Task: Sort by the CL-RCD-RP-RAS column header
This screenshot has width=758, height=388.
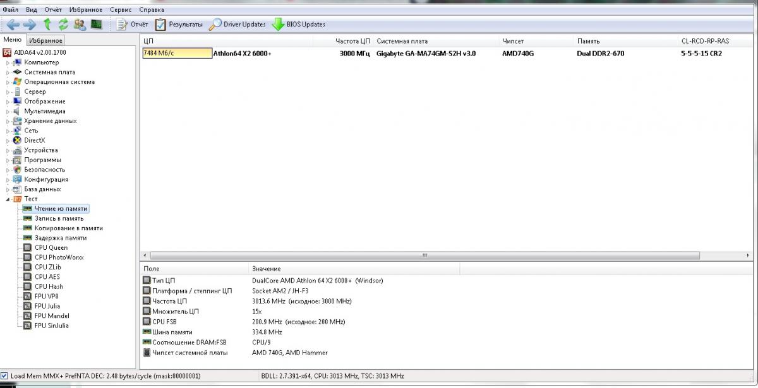Action: [716, 41]
